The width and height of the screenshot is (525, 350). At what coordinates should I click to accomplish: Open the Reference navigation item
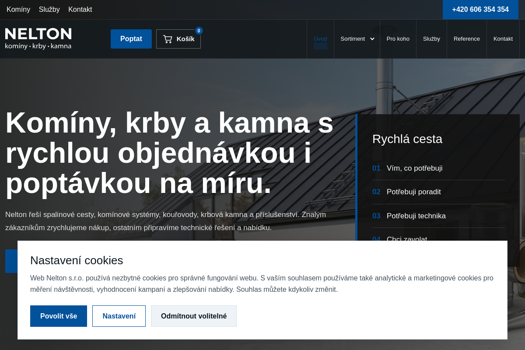click(467, 39)
